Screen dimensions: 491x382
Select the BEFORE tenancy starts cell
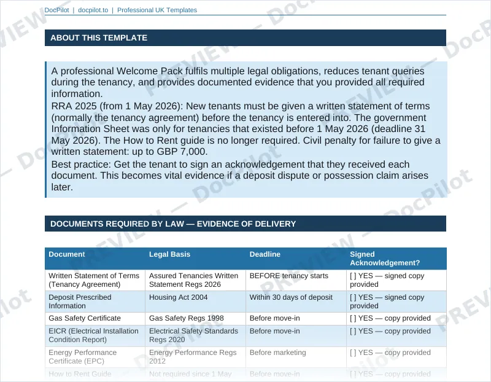tap(296, 280)
